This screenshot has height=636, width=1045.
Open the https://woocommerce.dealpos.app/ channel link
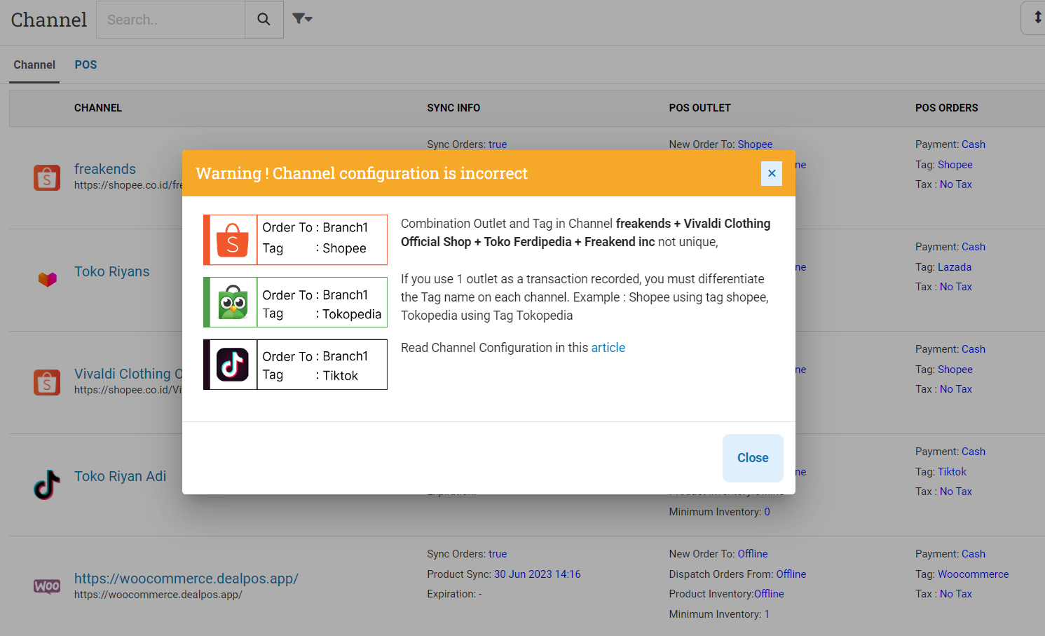pyautogui.click(x=186, y=579)
